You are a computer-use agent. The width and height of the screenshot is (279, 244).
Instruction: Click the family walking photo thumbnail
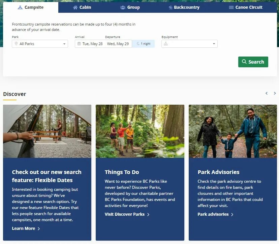(x=232, y=131)
